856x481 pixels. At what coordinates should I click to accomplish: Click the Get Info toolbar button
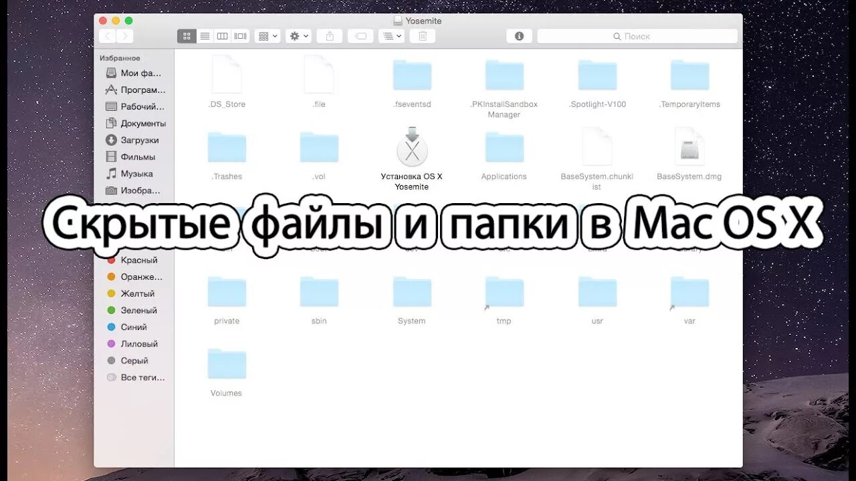pos(519,36)
